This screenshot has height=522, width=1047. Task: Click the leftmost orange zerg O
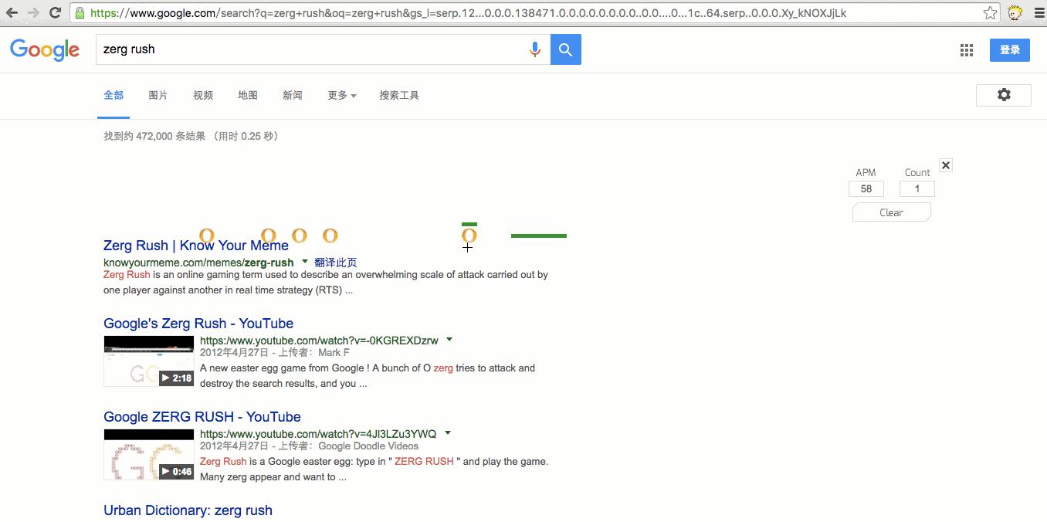(x=206, y=236)
